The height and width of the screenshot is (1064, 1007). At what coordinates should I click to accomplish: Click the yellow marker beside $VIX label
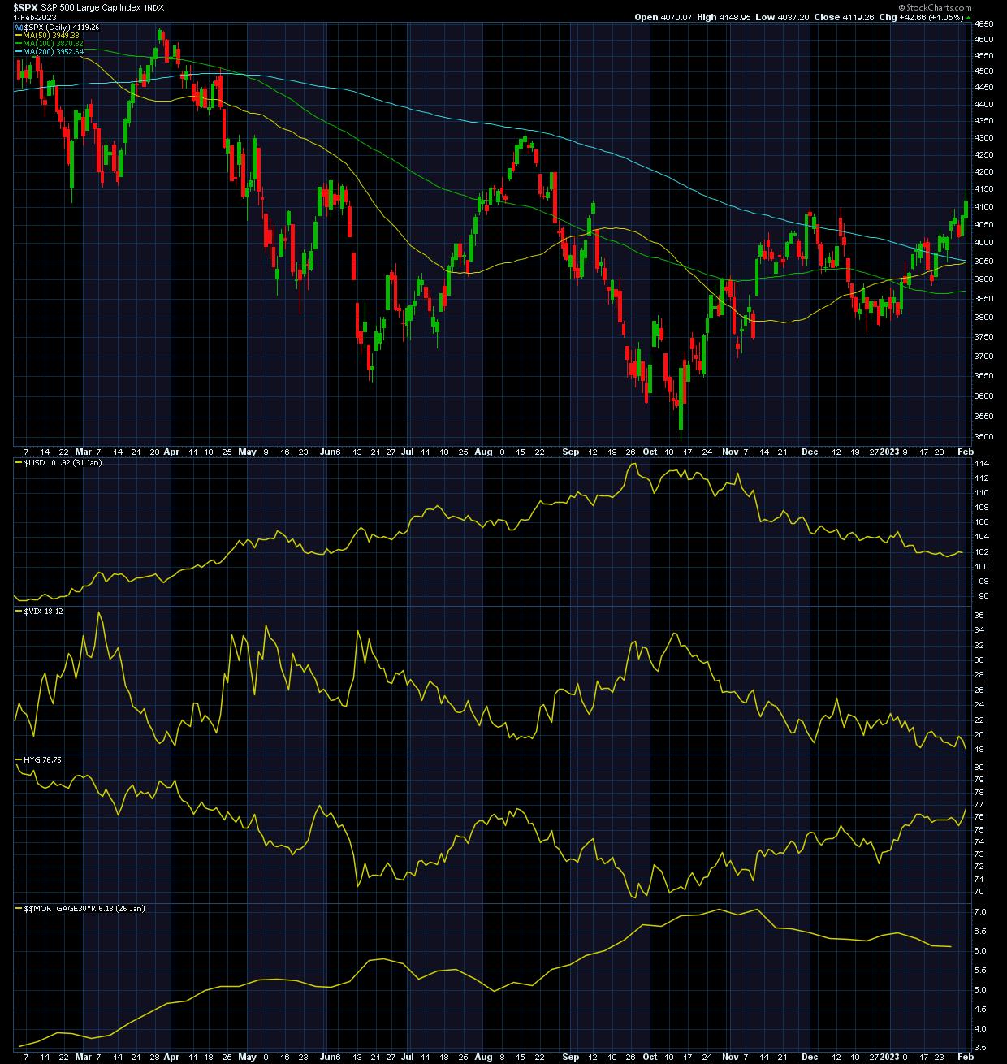click(19, 610)
